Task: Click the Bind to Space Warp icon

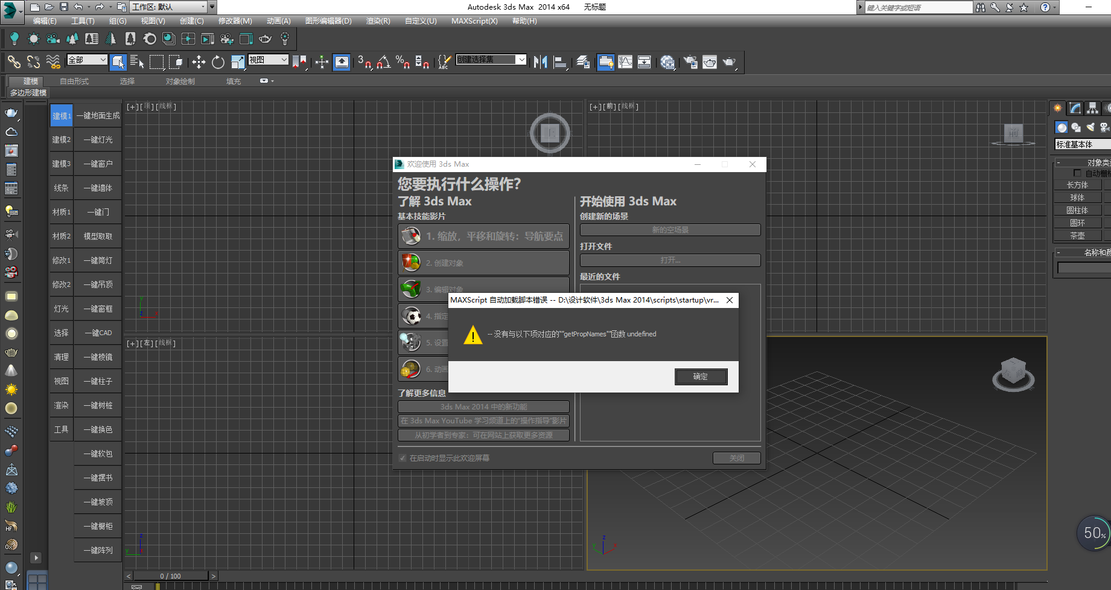Action: pyautogui.click(x=53, y=62)
